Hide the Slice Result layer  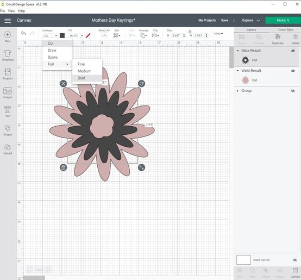[293, 51]
